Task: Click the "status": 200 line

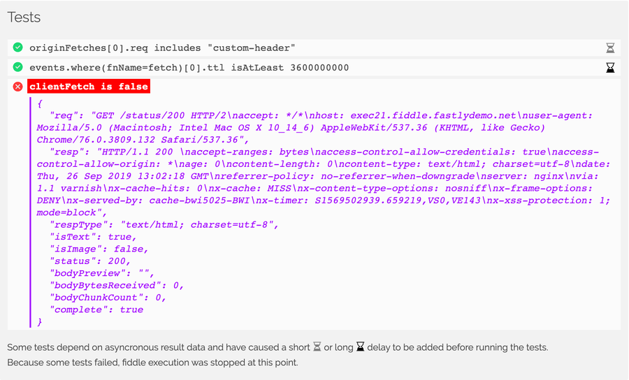Action: (90, 261)
